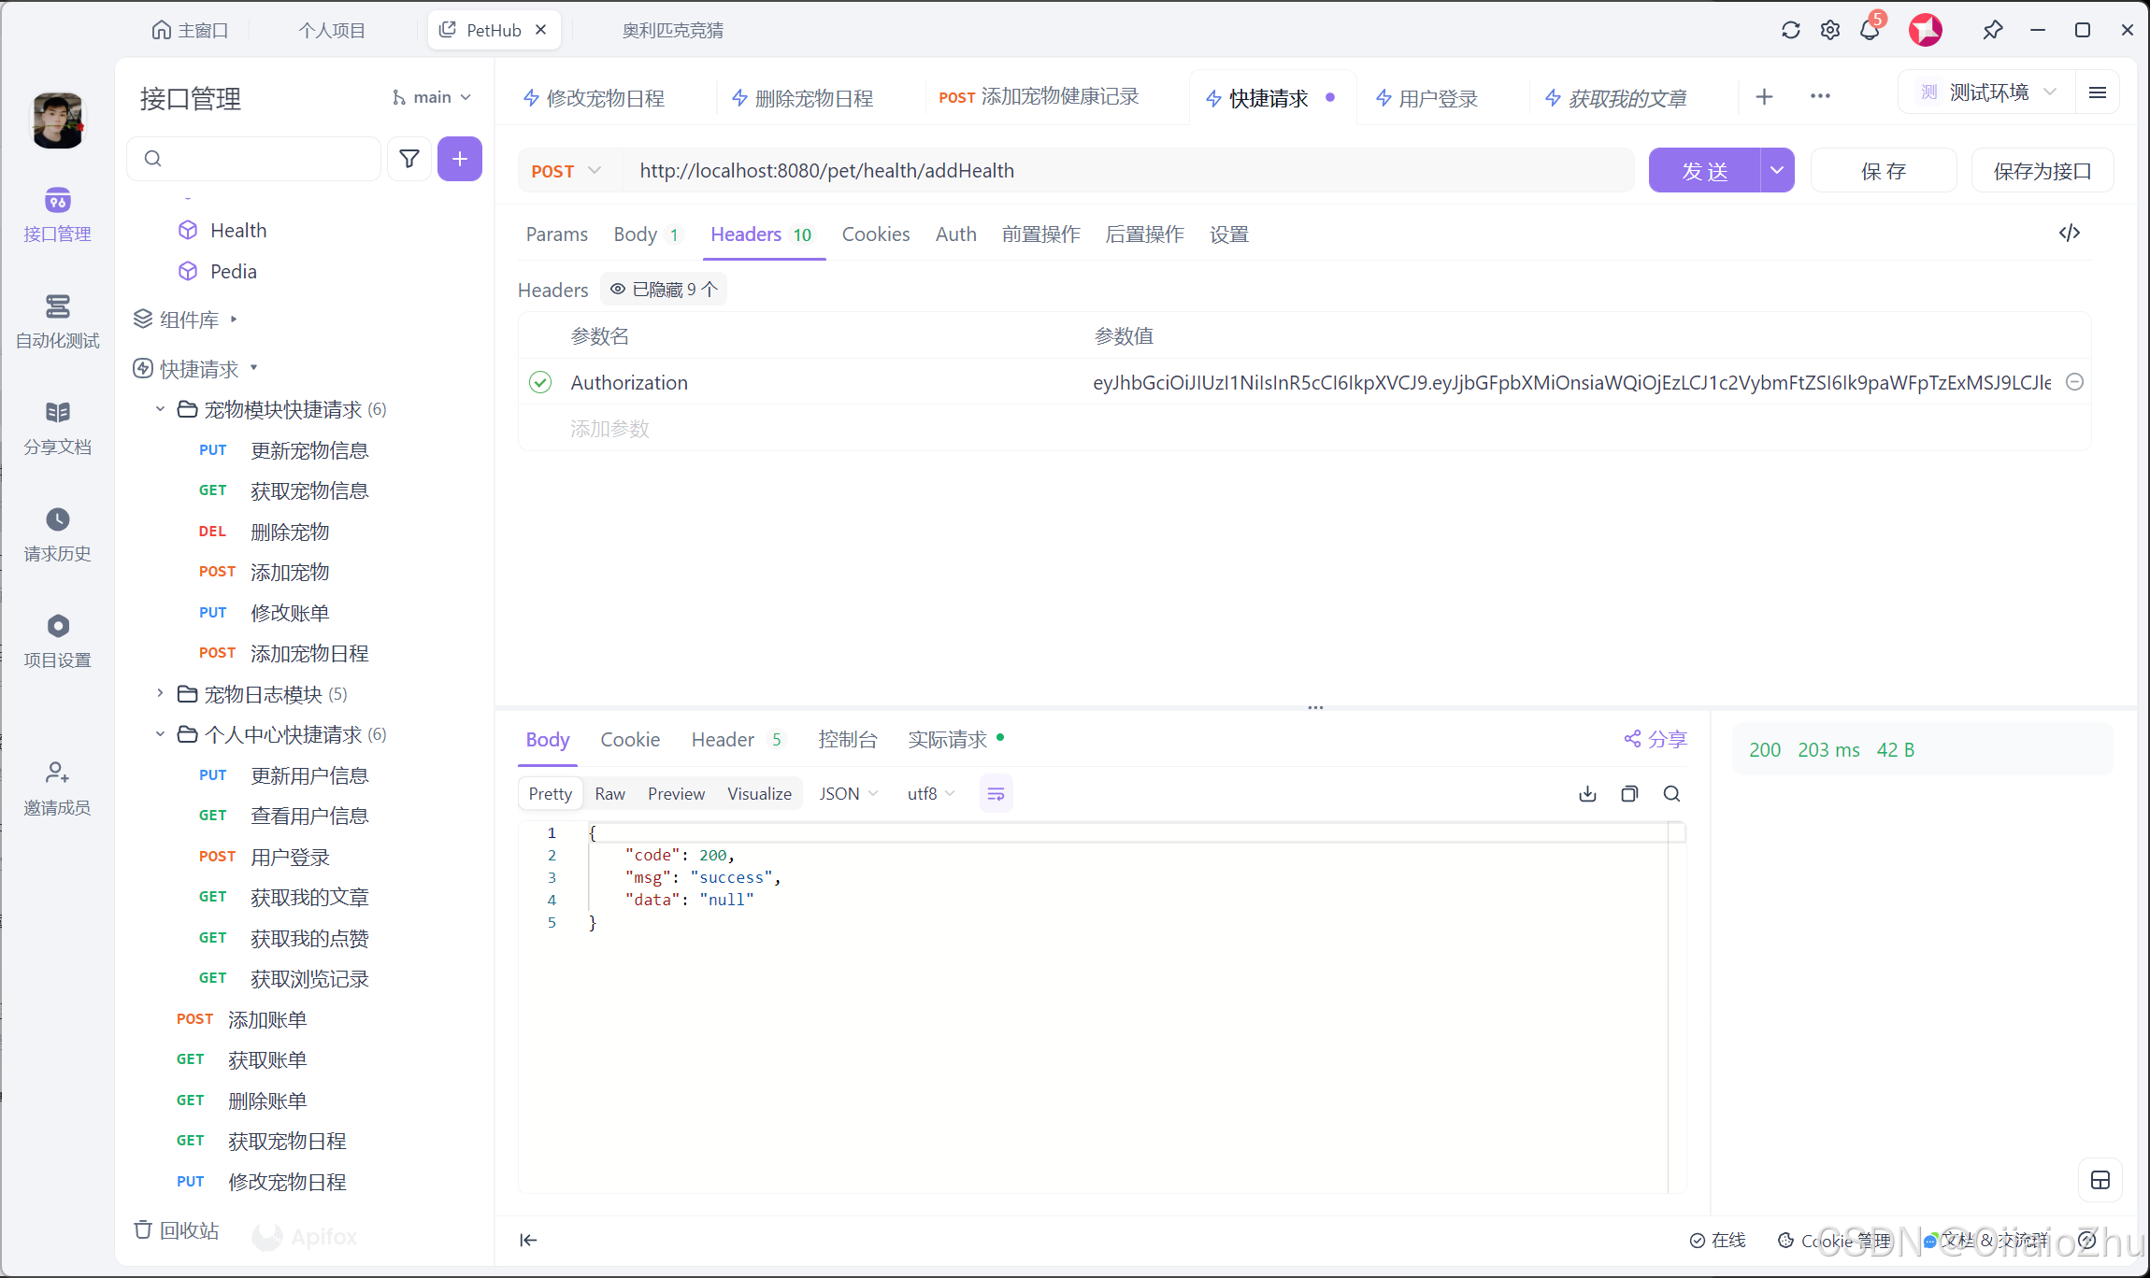This screenshot has height=1278, width=2150.
Task: Open the 自动化测试 panel in left sidebar
Action: [57, 321]
